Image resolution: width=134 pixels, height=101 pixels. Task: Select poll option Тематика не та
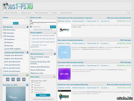coord(32,90)
